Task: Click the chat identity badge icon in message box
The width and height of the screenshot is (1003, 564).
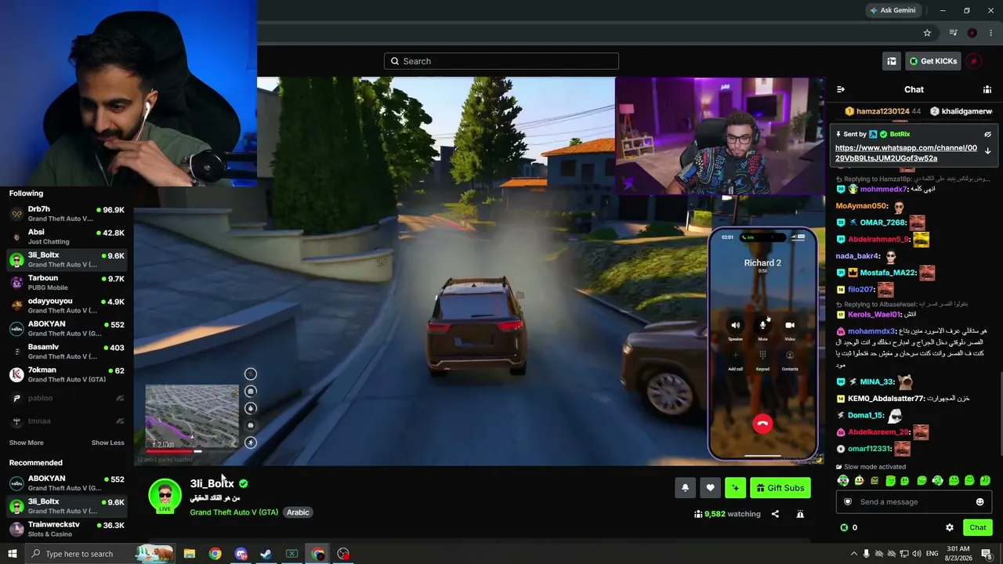Action: pyautogui.click(x=847, y=502)
